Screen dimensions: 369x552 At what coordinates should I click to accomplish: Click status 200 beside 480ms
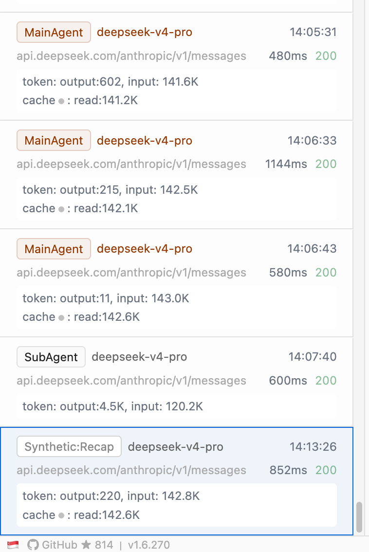click(x=326, y=56)
